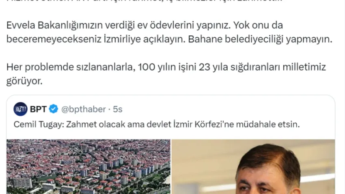Click the paragraph starting with 'Evvela Bakanlığımızın'
345x194 pixels.
pyautogui.click(x=169, y=32)
